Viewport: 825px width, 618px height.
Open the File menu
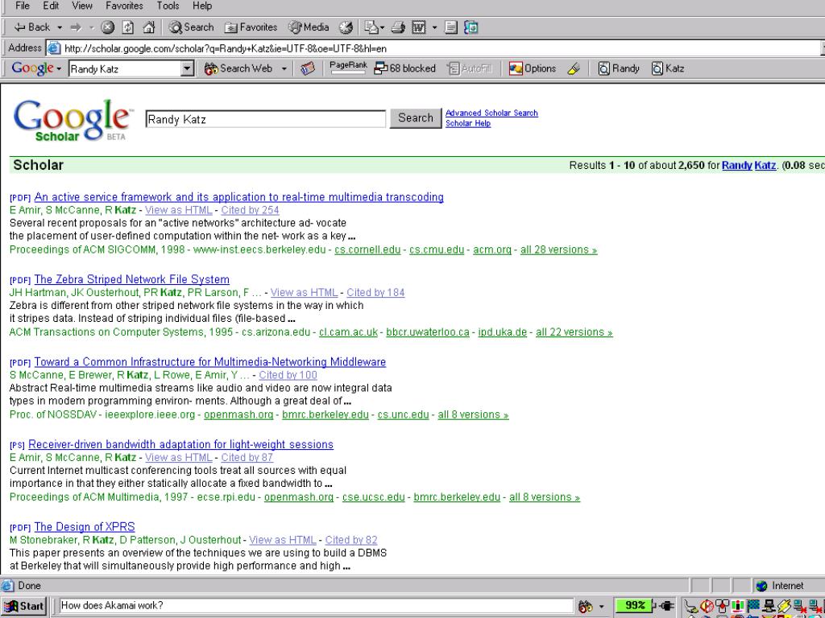23,6
